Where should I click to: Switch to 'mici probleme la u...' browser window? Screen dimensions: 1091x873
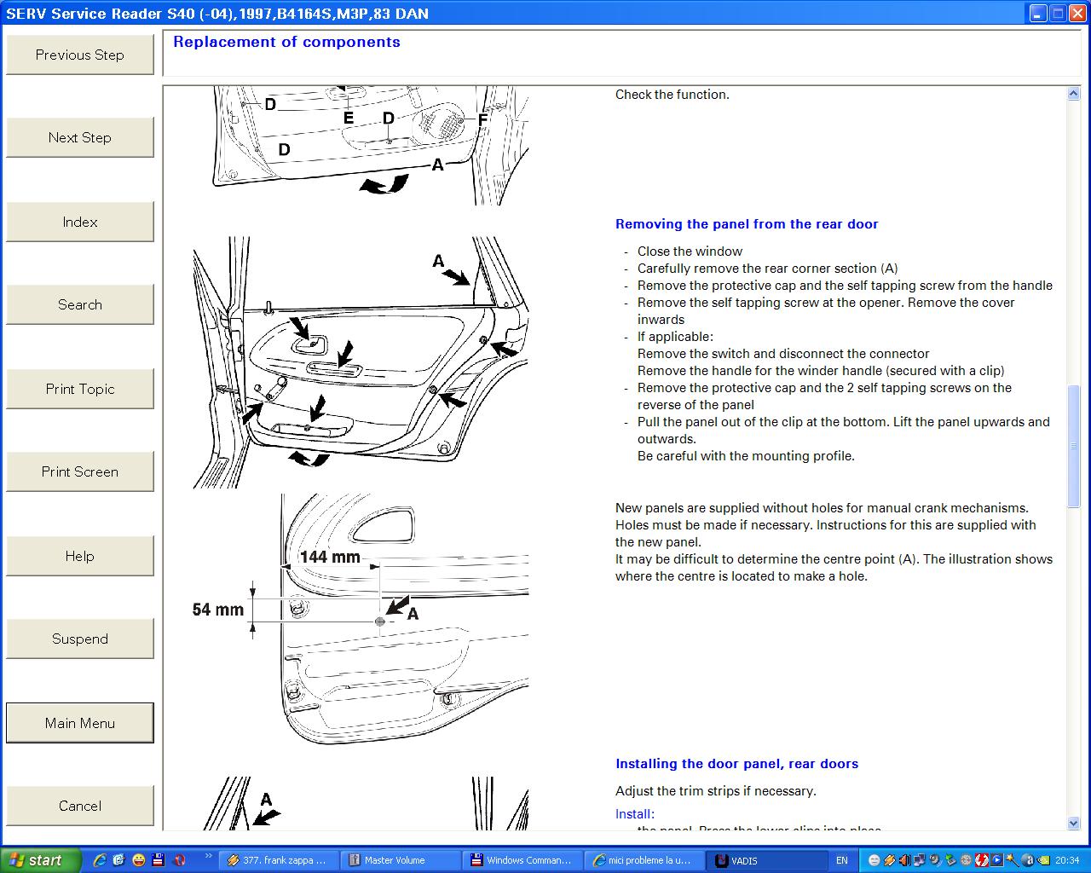[645, 860]
